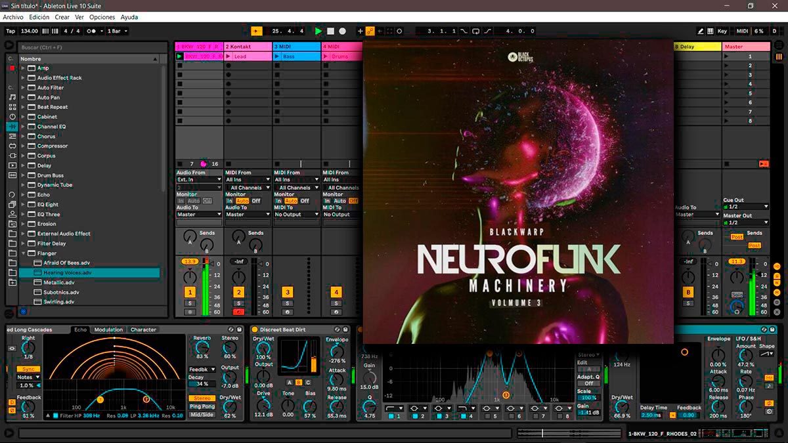This screenshot has width=788, height=443.
Task: Toggle the Loop switch in the transport
Action: (x=476, y=31)
